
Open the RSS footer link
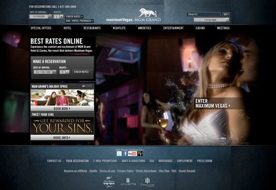pyautogui.click(x=174, y=171)
